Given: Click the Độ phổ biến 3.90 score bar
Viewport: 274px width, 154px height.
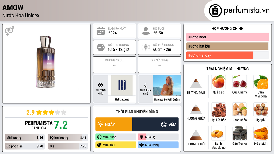Looking at the screenshot, I should [25, 146].
